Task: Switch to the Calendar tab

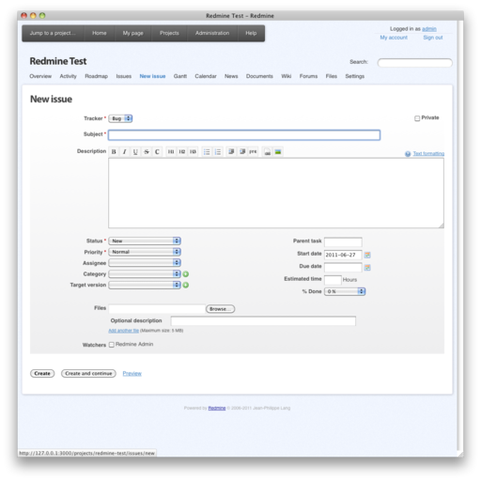Action: (x=206, y=76)
